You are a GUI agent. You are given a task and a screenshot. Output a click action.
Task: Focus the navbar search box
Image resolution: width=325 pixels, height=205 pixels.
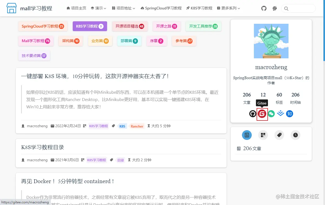(299, 8)
